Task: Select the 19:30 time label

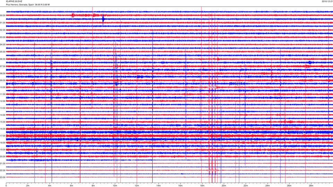Action: (3, 150)
